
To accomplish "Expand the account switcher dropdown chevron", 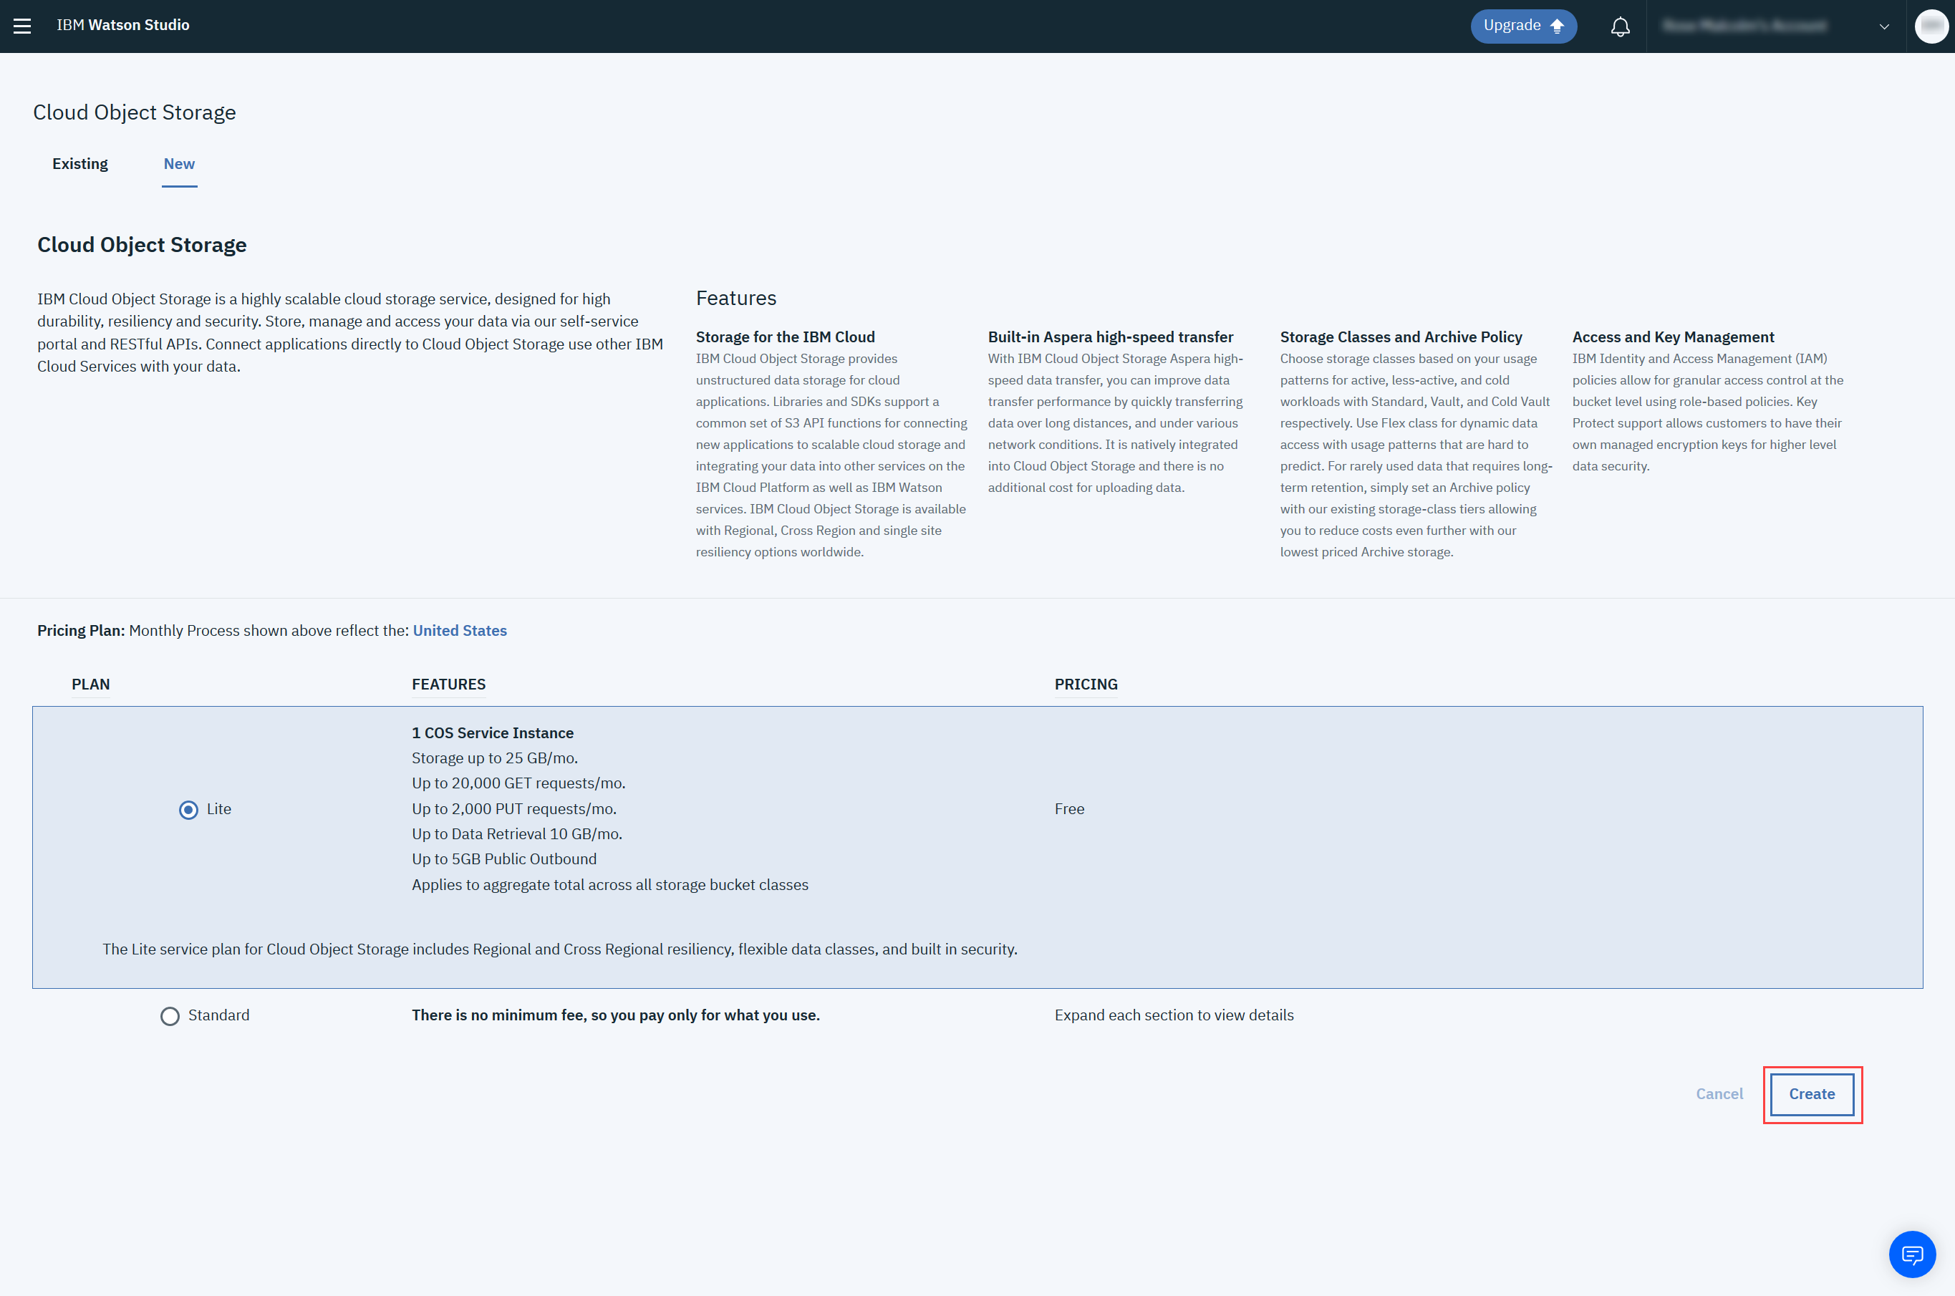I will tap(1884, 26).
